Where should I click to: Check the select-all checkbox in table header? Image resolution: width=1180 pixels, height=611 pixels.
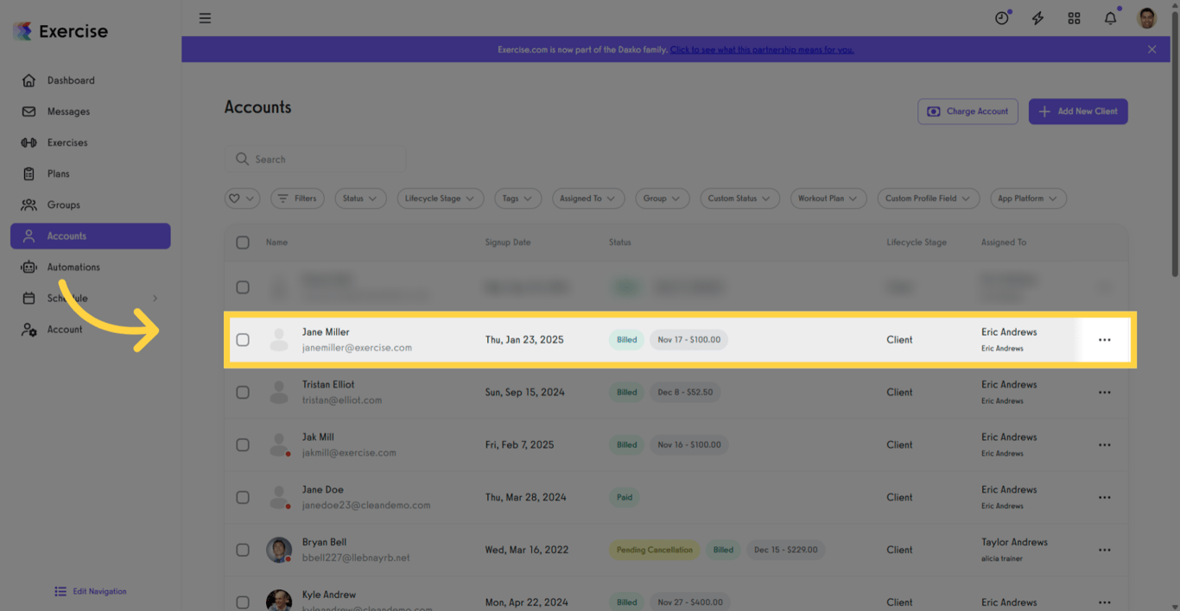click(243, 243)
